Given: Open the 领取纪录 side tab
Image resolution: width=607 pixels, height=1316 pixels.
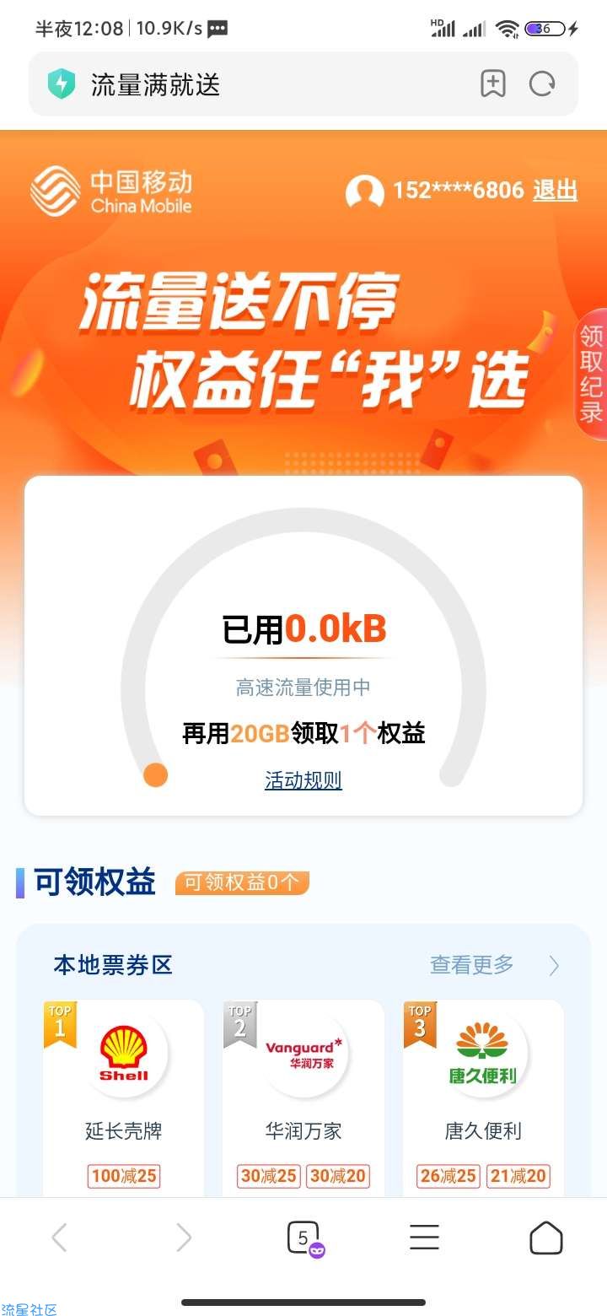Looking at the screenshot, I should (592, 374).
